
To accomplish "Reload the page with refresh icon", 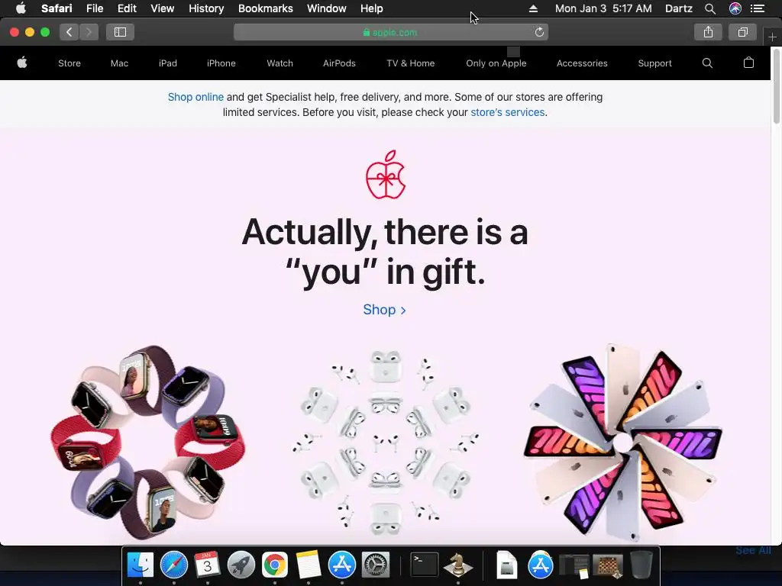I will [539, 32].
